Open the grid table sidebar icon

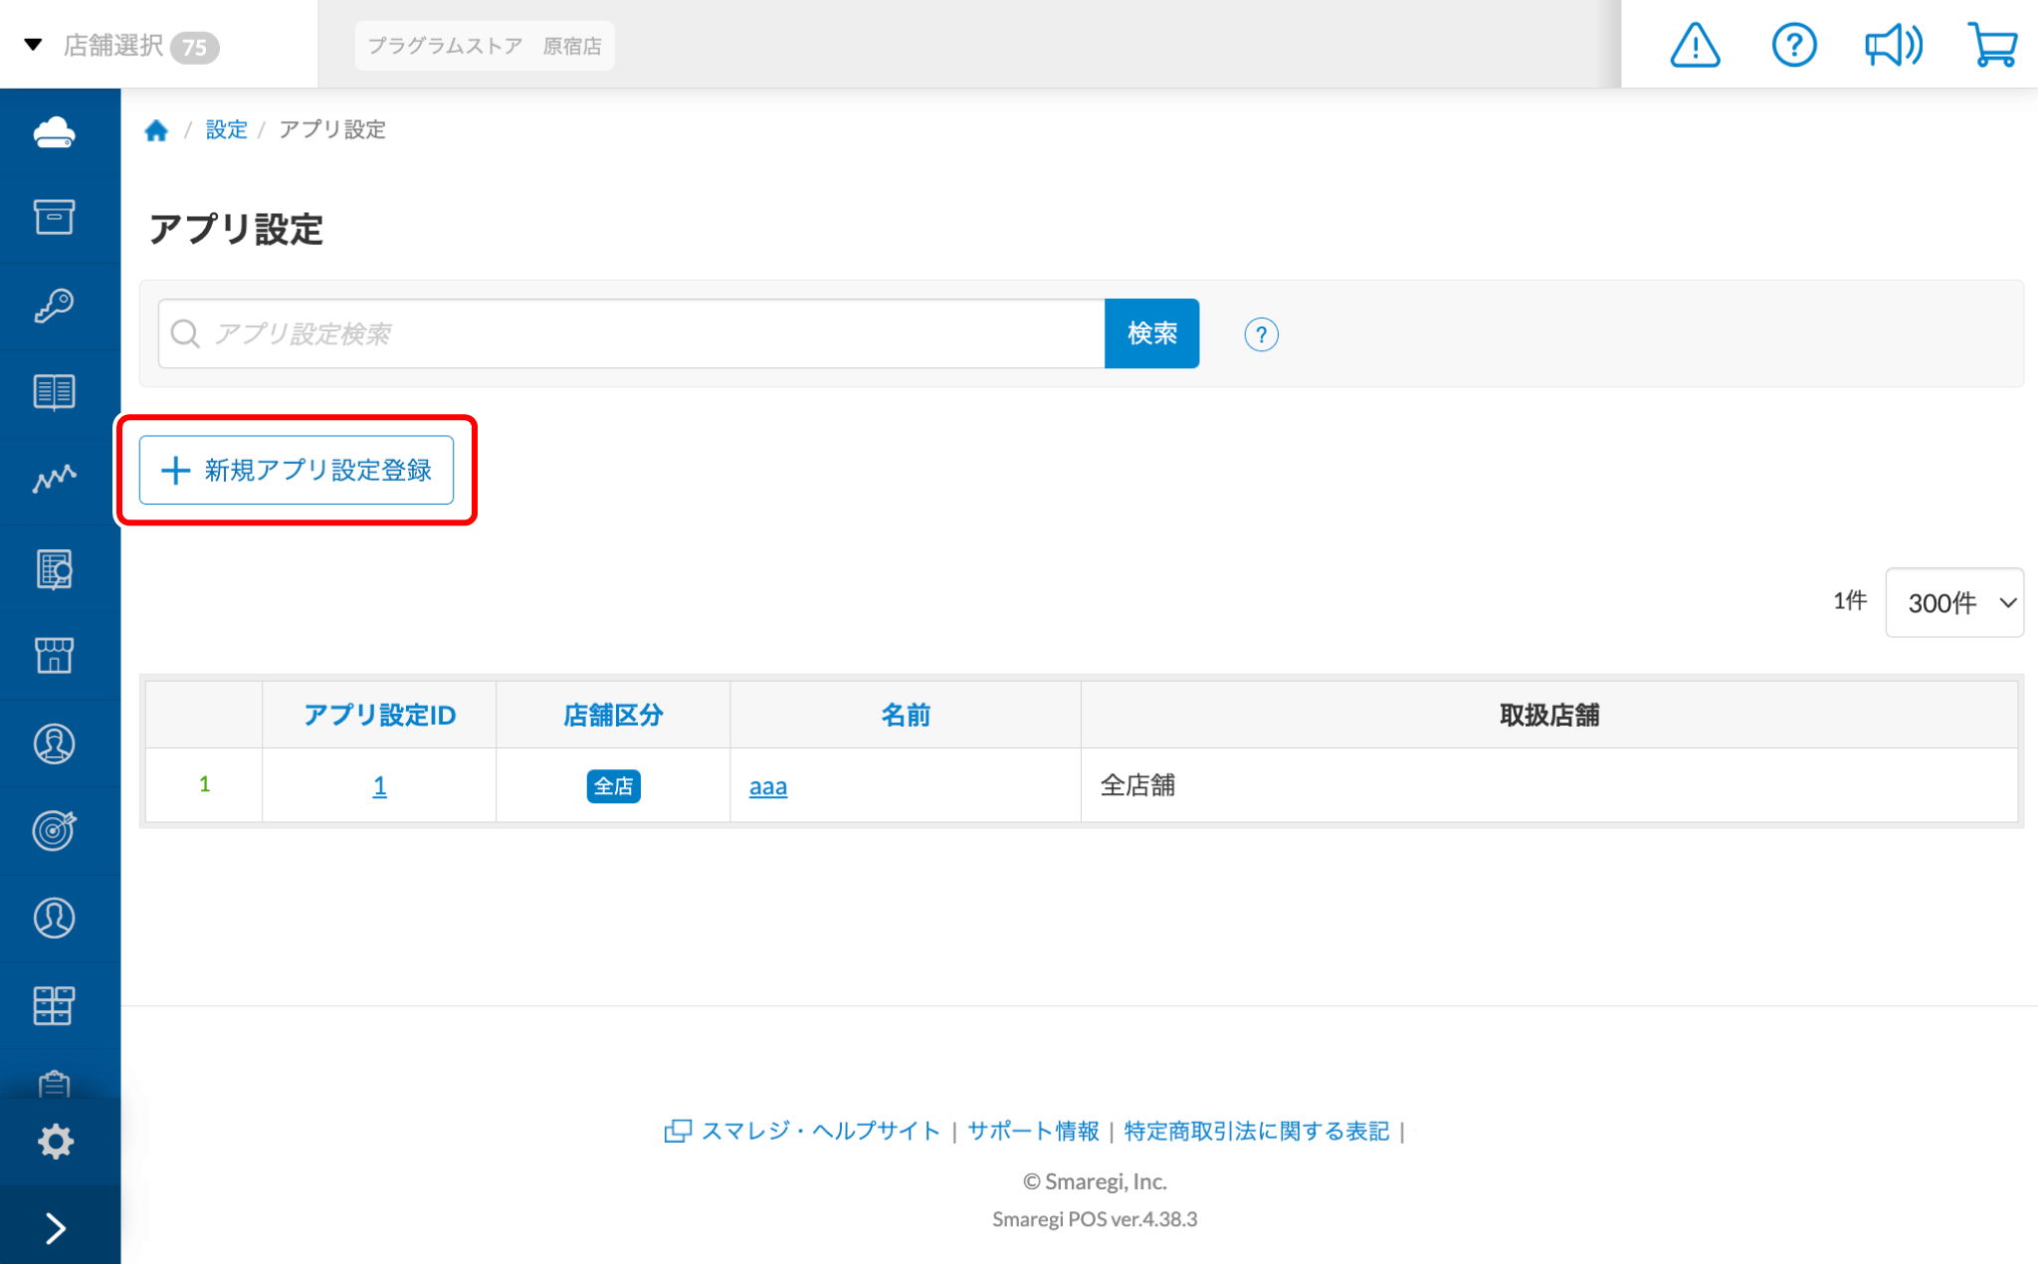click(x=54, y=1005)
